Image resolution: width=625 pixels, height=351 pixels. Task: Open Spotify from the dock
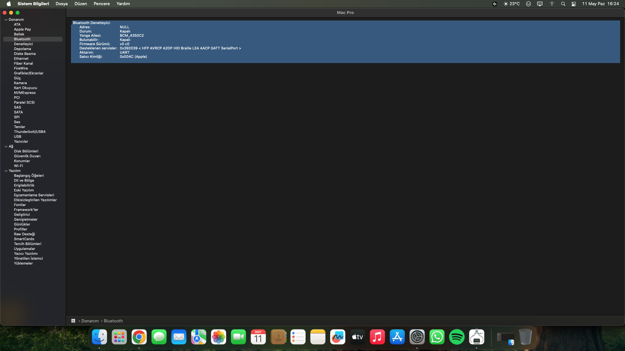tap(457, 337)
